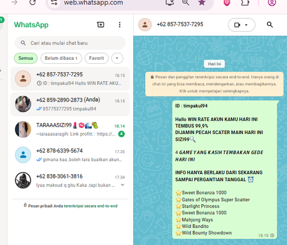Image resolution: width=287 pixels, height=245 pixels.
Task: Click 'Wild Bandito' line in message
Action: 195,226
